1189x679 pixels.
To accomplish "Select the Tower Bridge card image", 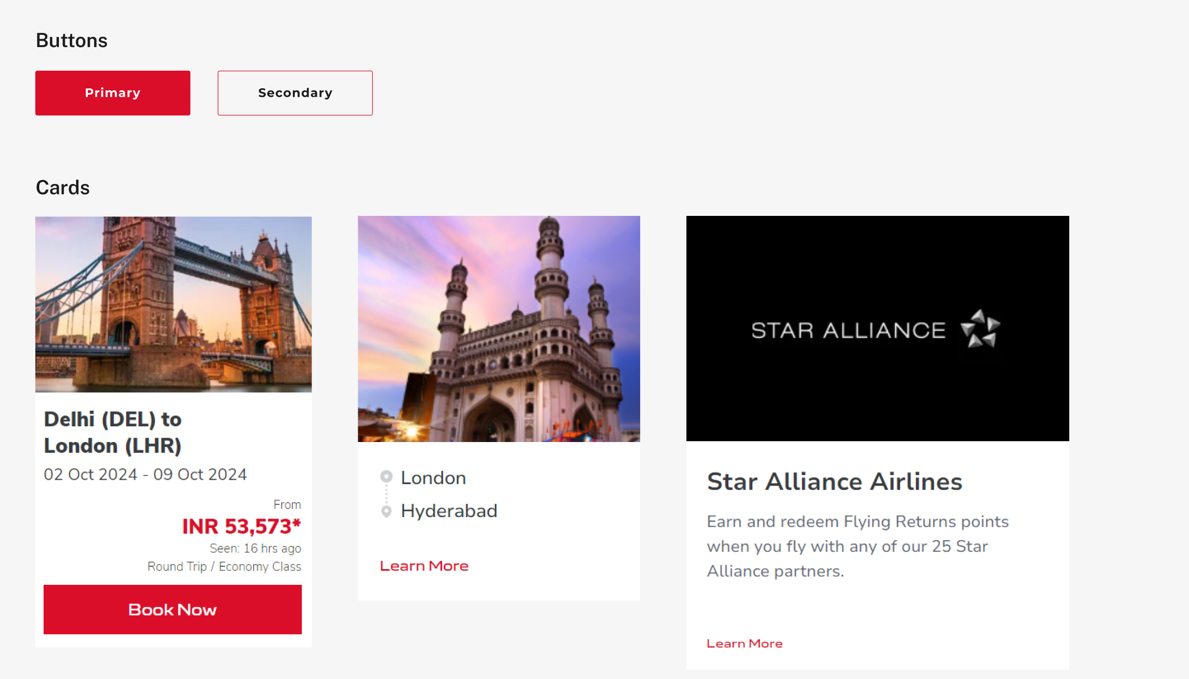I will (x=174, y=304).
